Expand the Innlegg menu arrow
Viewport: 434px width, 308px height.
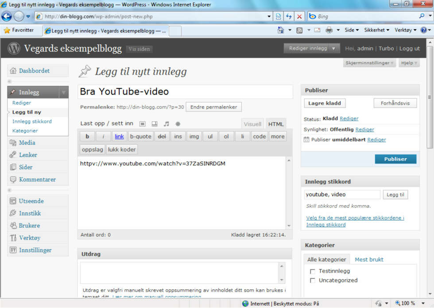click(64, 92)
